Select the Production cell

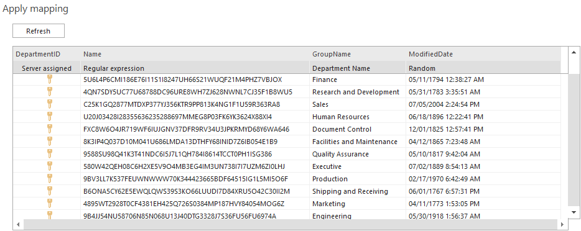coord(358,179)
